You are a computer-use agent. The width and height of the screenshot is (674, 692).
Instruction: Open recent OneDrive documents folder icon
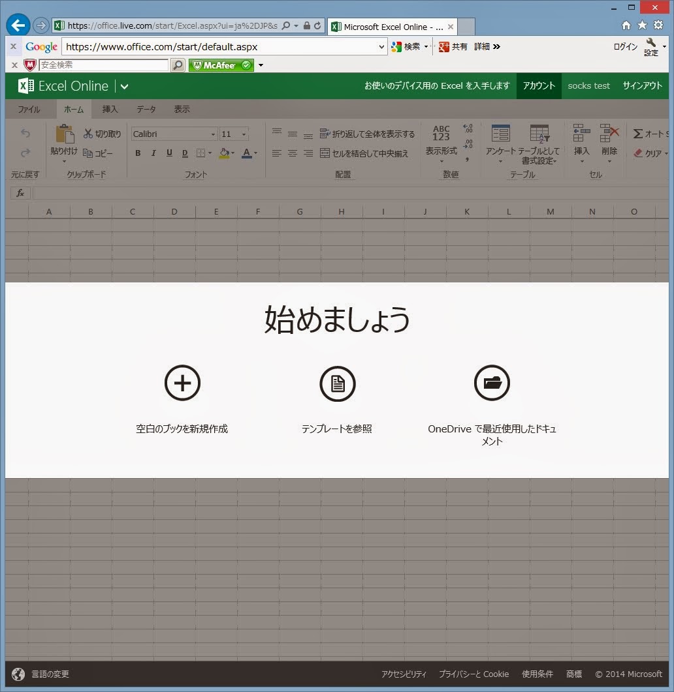click(x=492, y=383)
